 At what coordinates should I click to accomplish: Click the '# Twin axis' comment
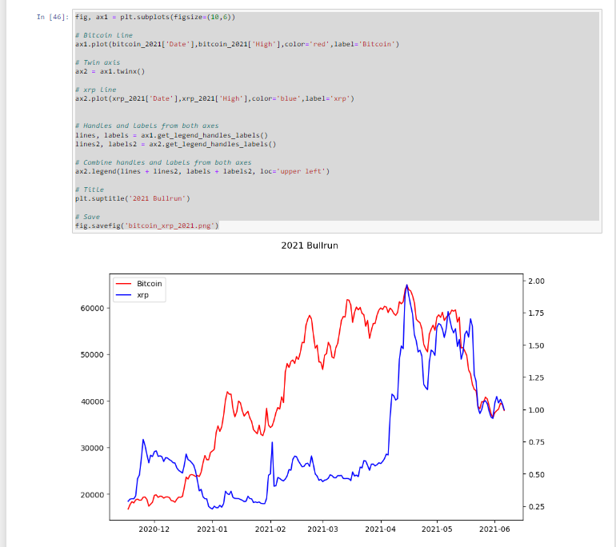[98, 62]
